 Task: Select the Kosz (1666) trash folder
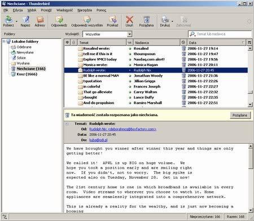coord(24,74)
